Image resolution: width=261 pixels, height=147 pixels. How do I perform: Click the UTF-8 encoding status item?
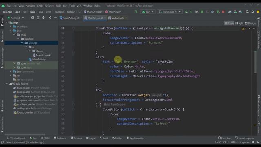pos(234,142)
